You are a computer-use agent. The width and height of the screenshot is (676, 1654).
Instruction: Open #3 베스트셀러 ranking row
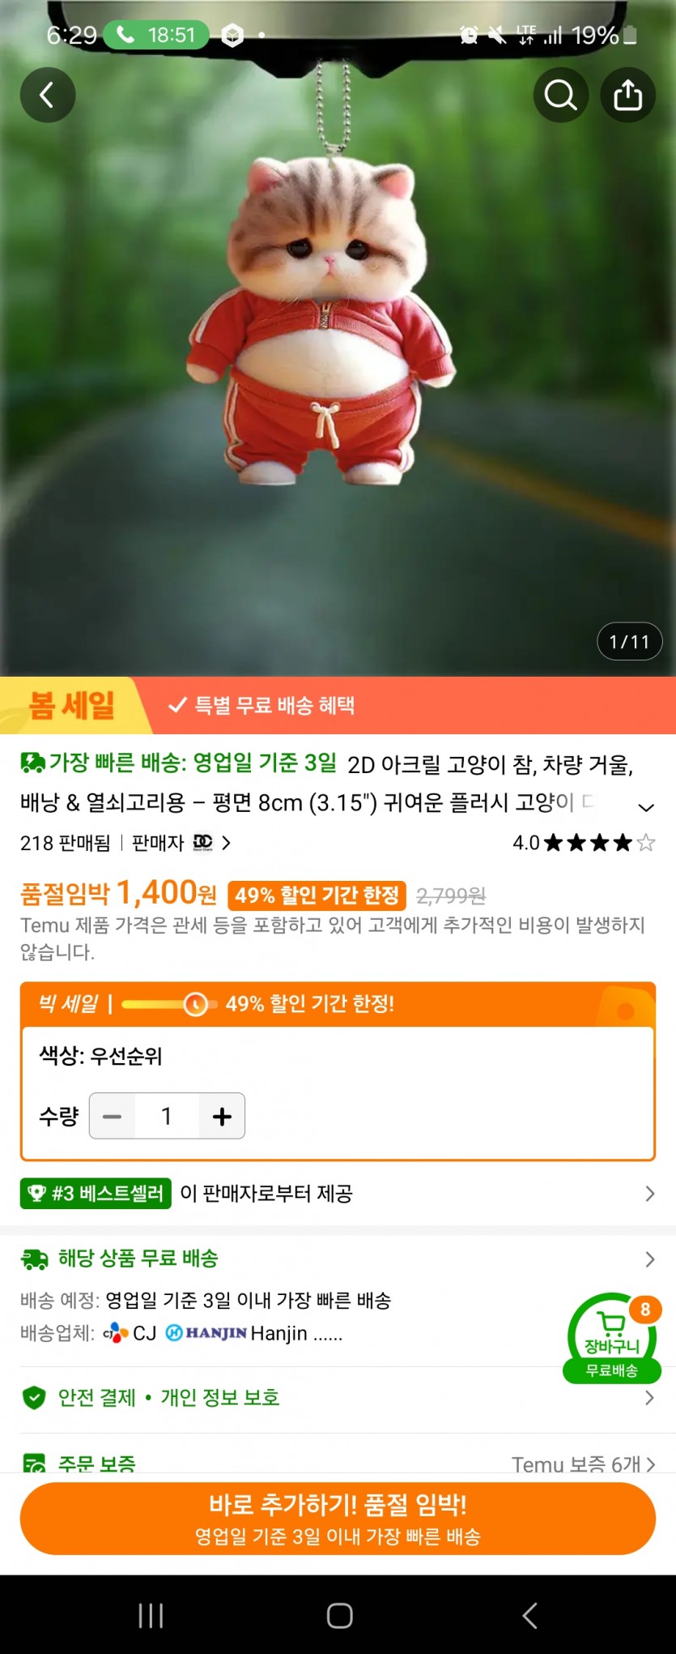(338, 1193)
